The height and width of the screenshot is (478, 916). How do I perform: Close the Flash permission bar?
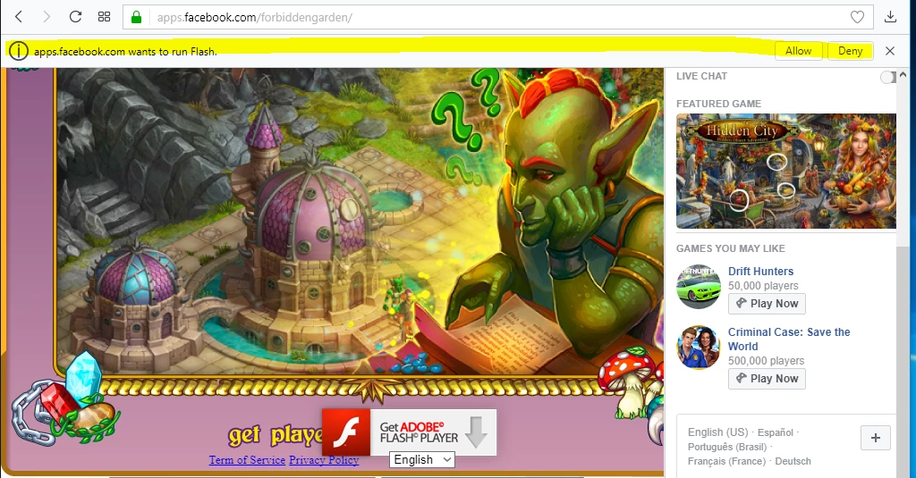pos(890,51)
